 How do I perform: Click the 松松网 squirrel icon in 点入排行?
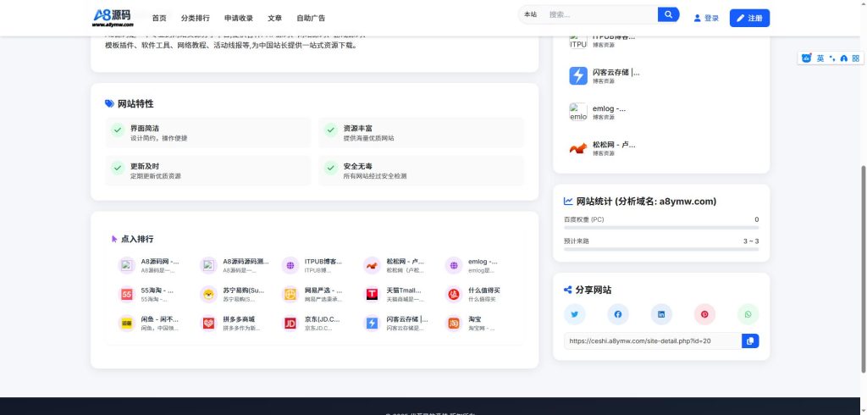[x=373, y=266]
